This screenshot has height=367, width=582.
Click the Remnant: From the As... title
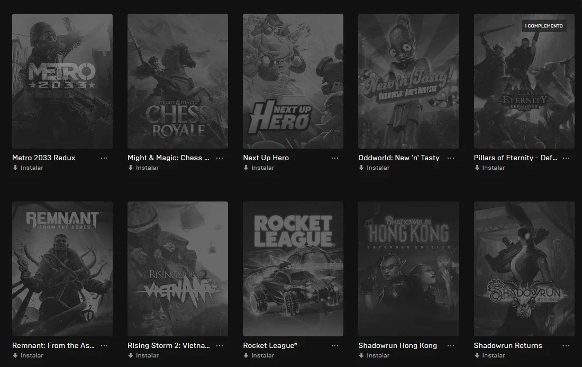coord(53,345)
